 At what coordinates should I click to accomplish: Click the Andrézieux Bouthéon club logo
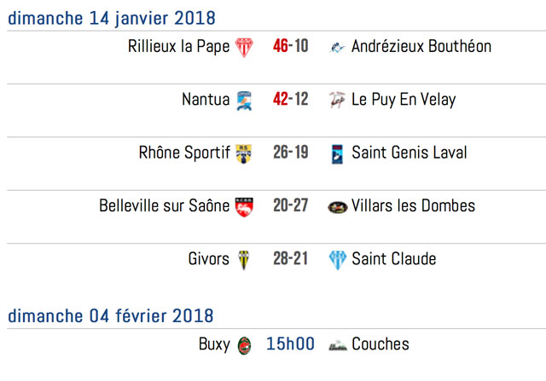[x=337, y=47]
